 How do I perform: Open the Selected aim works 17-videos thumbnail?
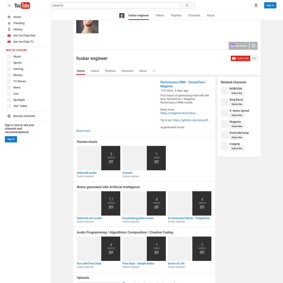[x=98, y=203]
